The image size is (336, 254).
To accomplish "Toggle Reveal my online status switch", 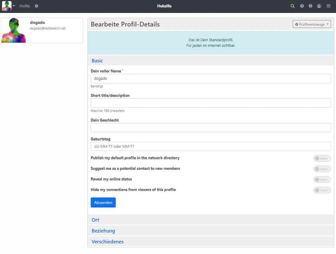I will 322,180.
